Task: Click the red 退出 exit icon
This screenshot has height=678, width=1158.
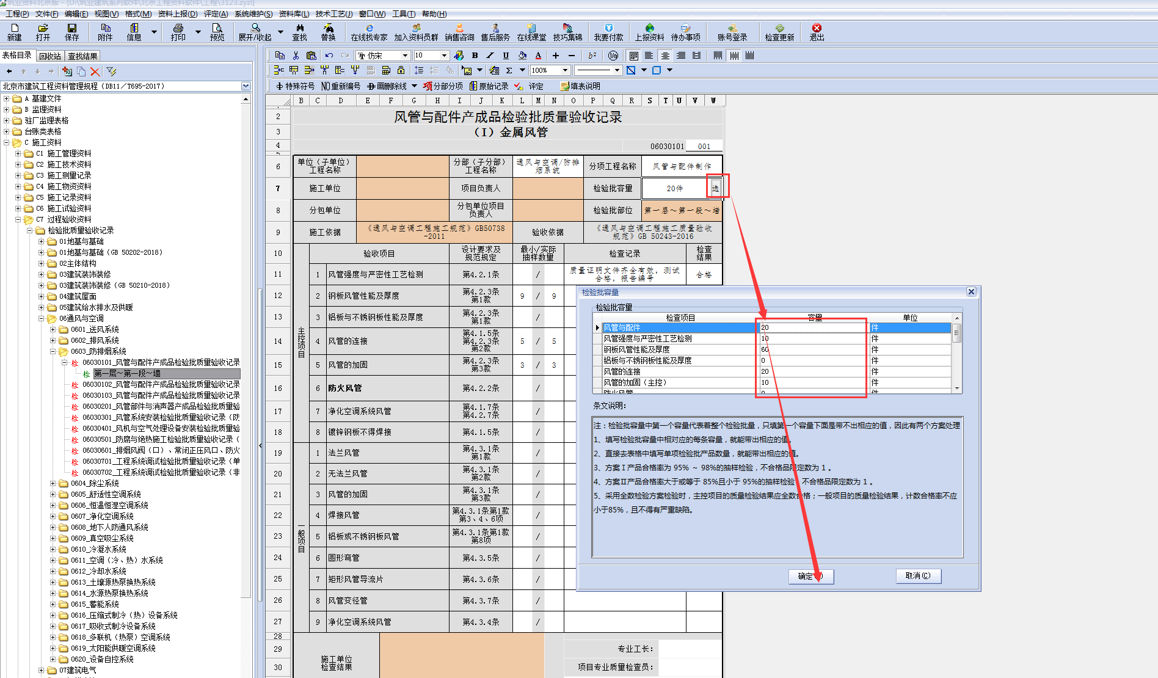Action: click(817, 32)
